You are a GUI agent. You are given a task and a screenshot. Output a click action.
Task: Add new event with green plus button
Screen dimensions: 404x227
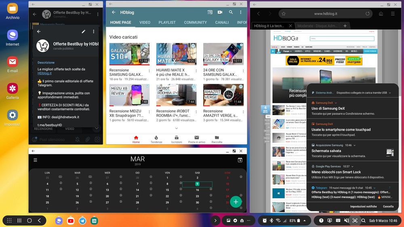(x=236, y=202)
